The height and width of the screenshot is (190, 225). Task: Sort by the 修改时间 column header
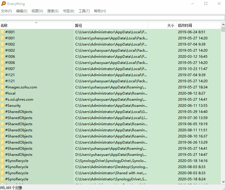point(198,25)
